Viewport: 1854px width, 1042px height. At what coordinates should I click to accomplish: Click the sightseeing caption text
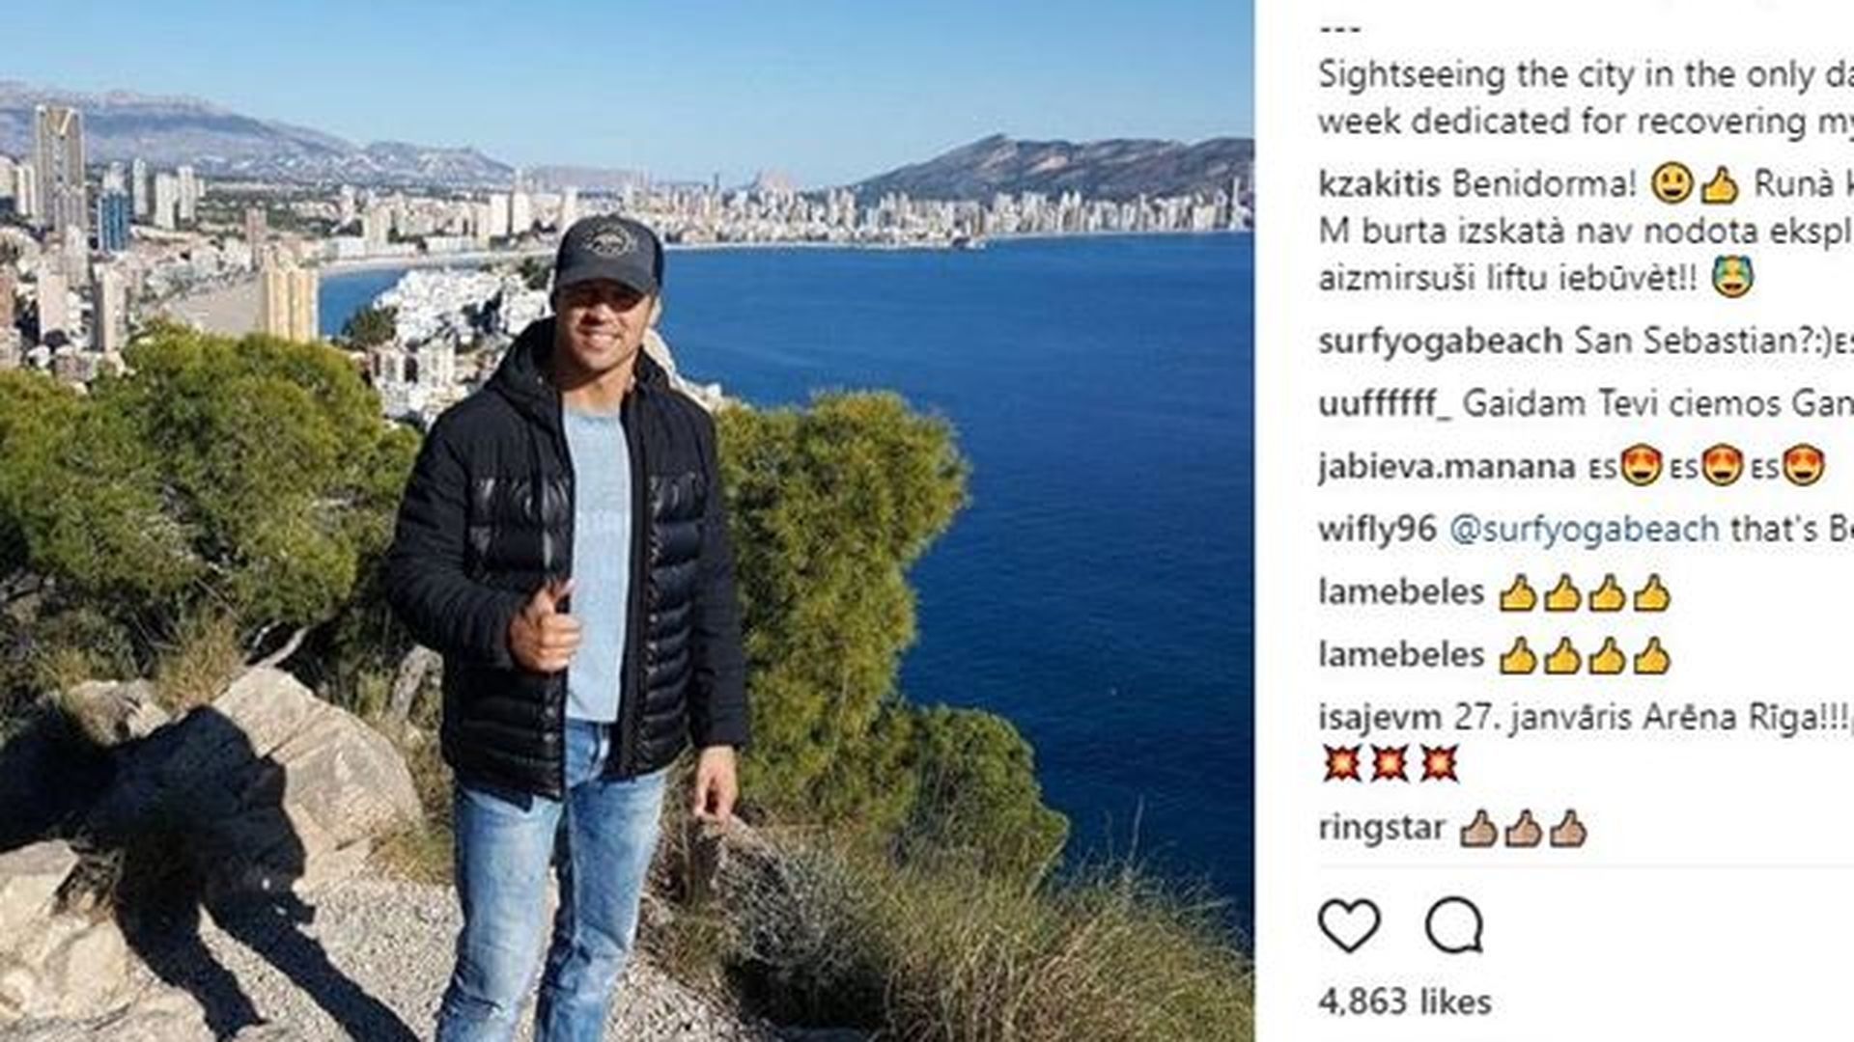click(x=1586, y=98)
